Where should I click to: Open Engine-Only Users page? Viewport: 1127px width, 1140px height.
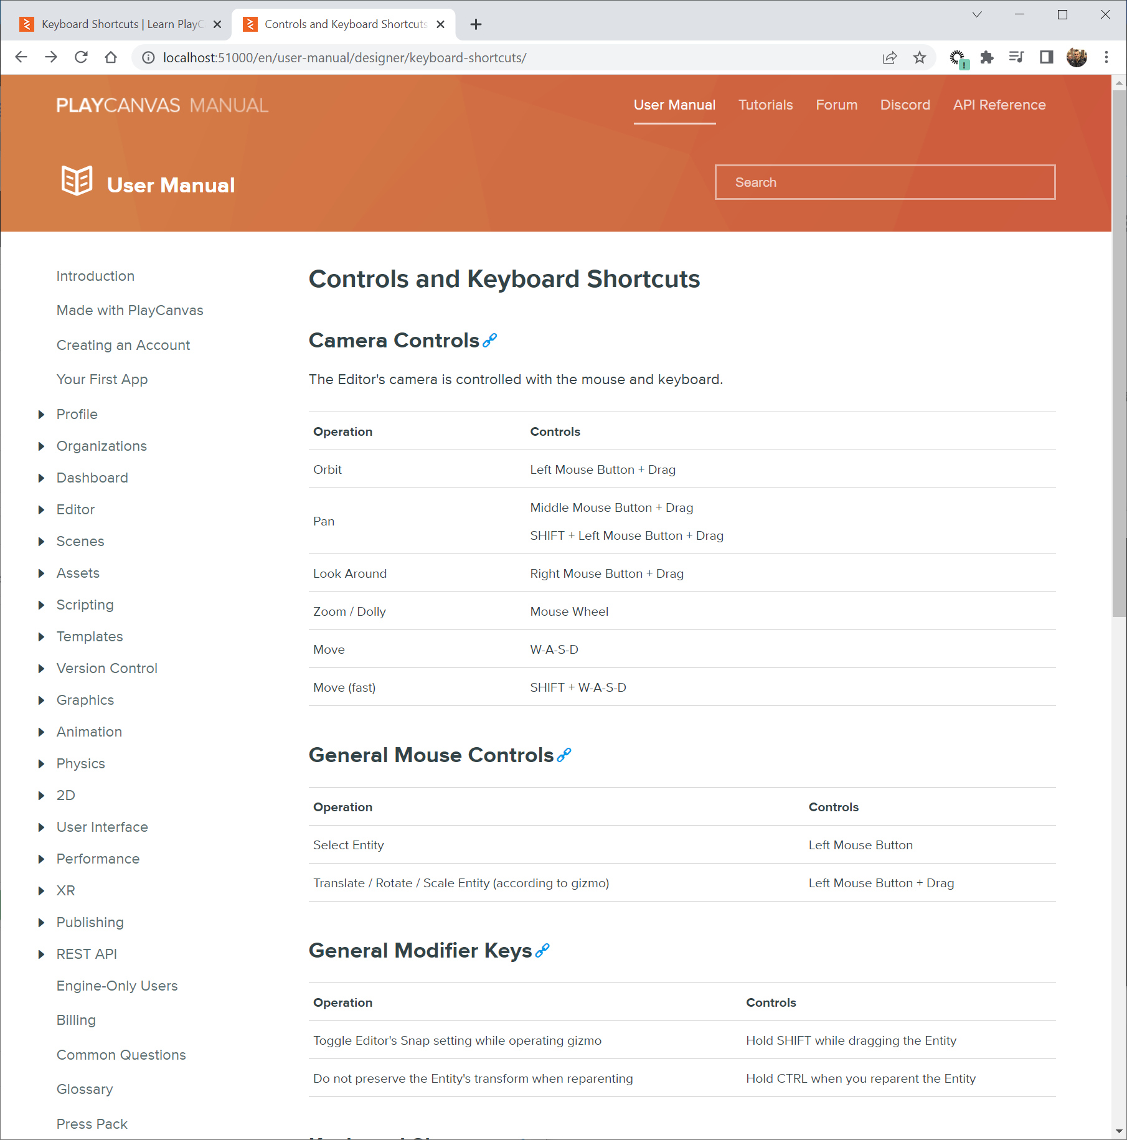[x=117, y=986]
